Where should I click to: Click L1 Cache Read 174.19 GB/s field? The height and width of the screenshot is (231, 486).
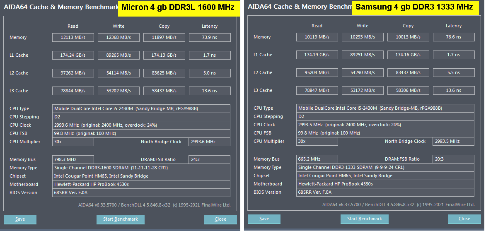coord(317,55)
